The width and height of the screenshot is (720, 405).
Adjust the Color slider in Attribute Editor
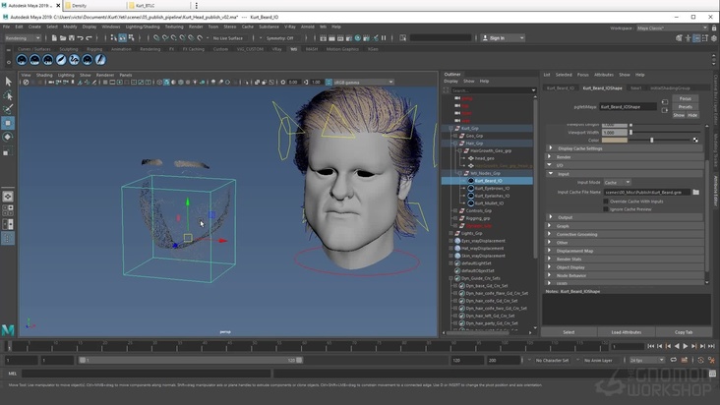(651, 140)
